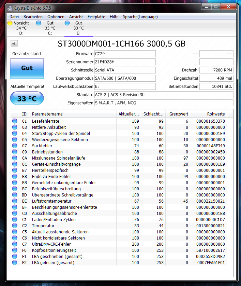241x286 pixels.
Task: Click status icon of UltraDMA-CRC-Fehler row
Action: pyautogui.click(x=15, y=244)
